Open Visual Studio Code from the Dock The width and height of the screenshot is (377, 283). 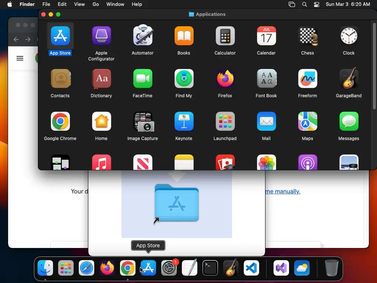(x=251, y=268)
